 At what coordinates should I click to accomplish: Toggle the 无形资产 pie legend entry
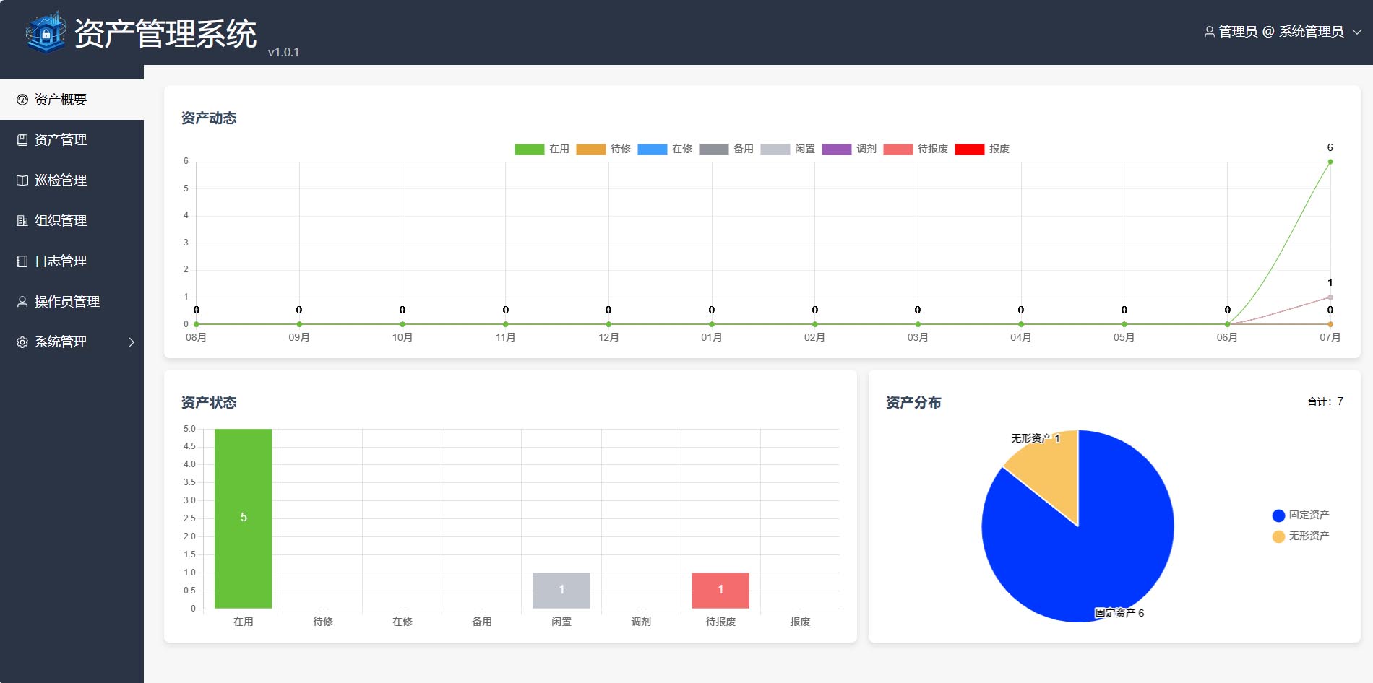click(1300, 536)
